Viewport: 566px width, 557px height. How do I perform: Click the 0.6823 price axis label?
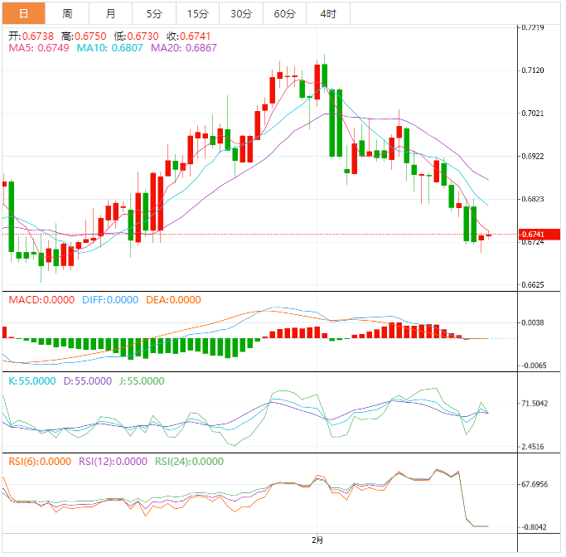[x=533, y=199]
